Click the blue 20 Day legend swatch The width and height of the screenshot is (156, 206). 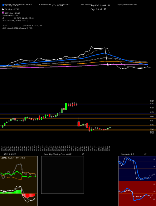tap(3, 5)
